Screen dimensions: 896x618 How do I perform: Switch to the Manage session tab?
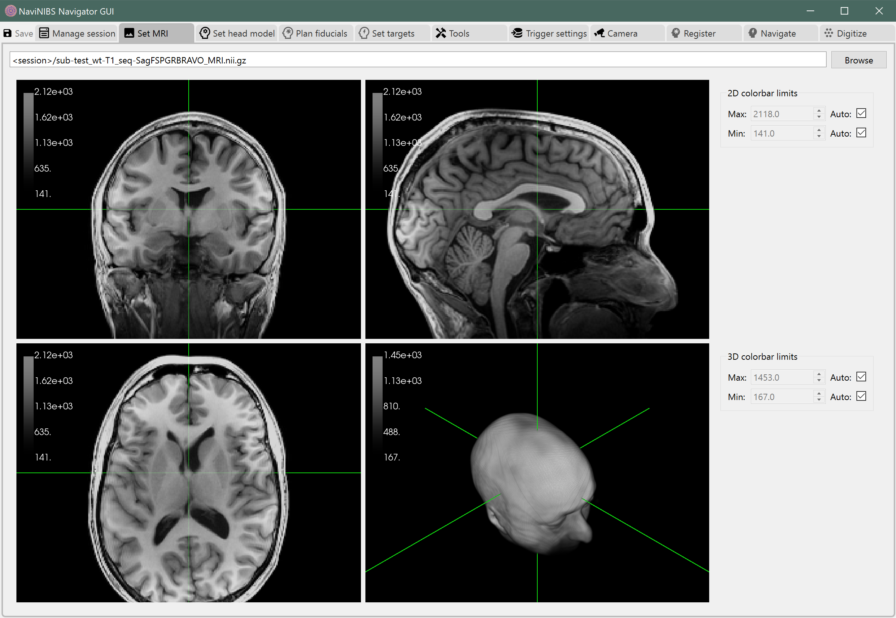click(77, 33)
